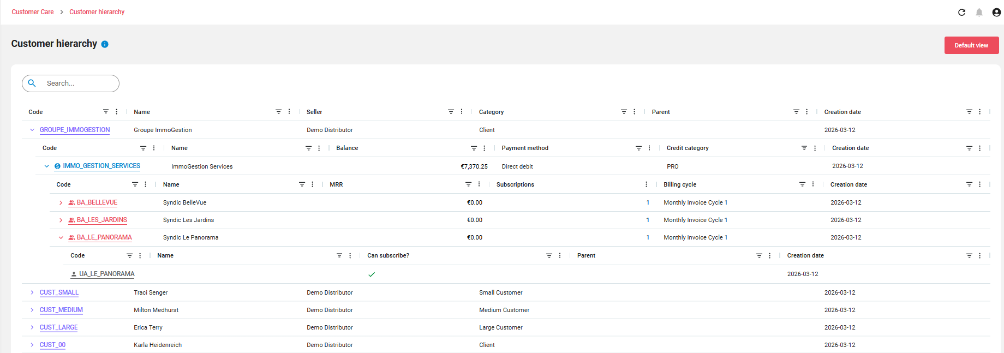
Task: Filter the Payment method column
Action: (638, 148)
